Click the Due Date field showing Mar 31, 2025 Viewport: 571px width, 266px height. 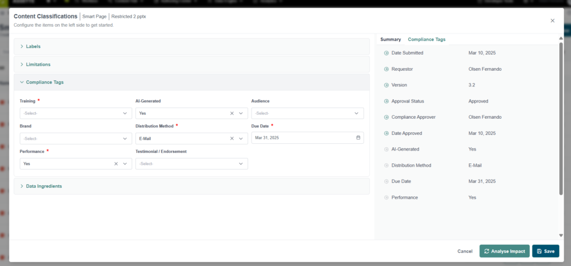pyautogui.click(x=307, y=138)
